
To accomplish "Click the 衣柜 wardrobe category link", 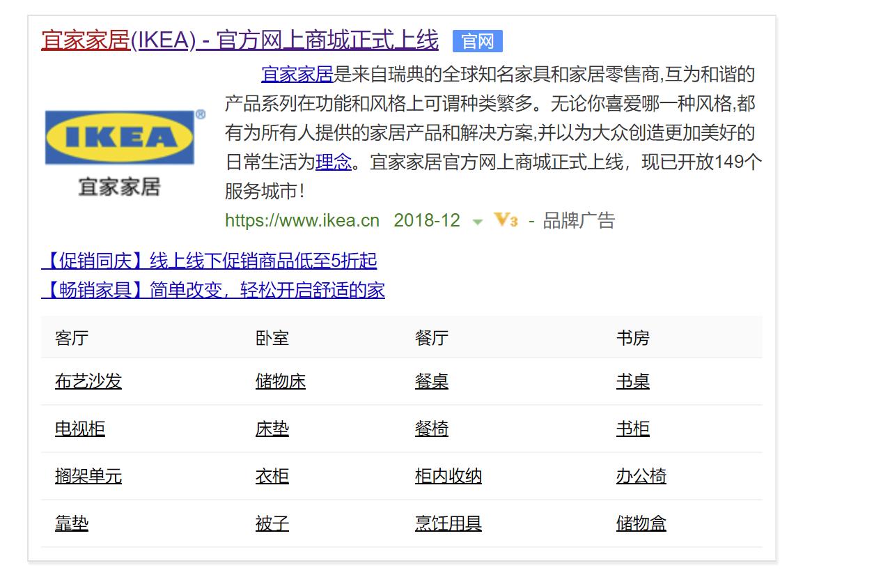I will (x=272, y=476).
